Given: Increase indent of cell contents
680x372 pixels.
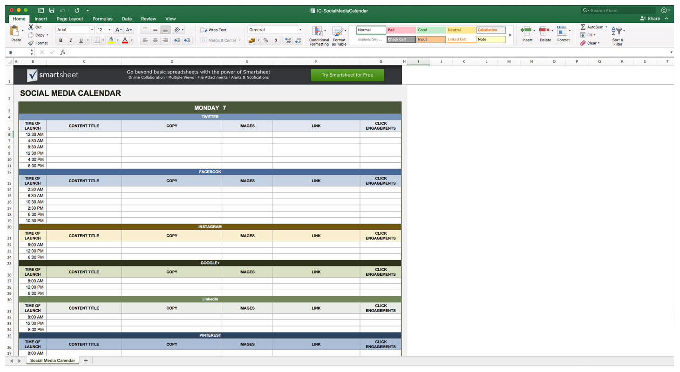Looking at the screenshot, I should coord(187,40).
